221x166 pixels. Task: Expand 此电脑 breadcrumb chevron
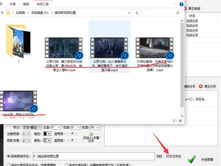(28, 13)
